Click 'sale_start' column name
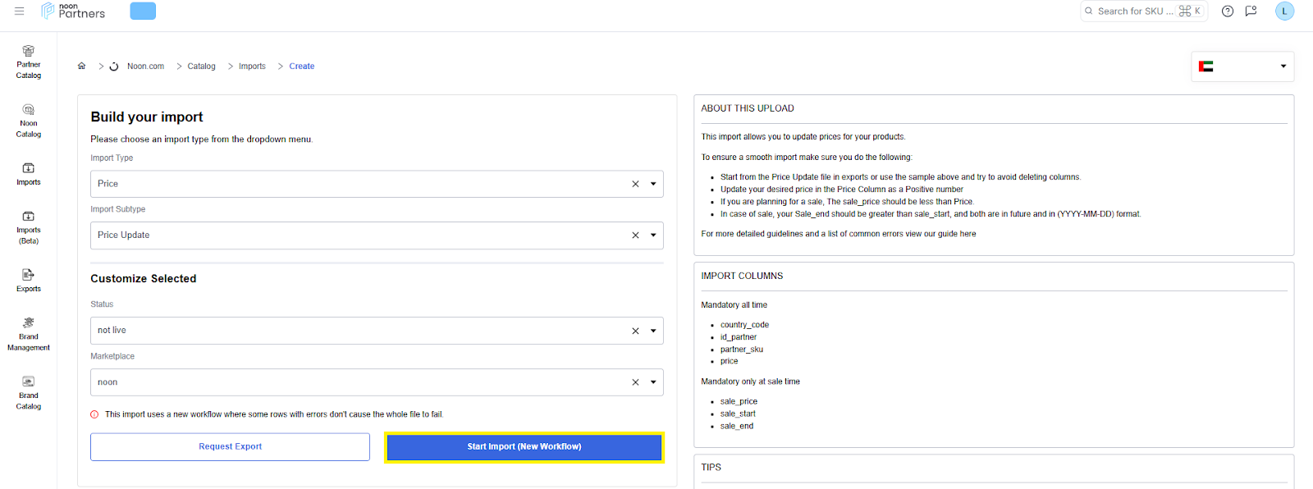The width and height of the screenshot is (1313, 489). (738, 414)
